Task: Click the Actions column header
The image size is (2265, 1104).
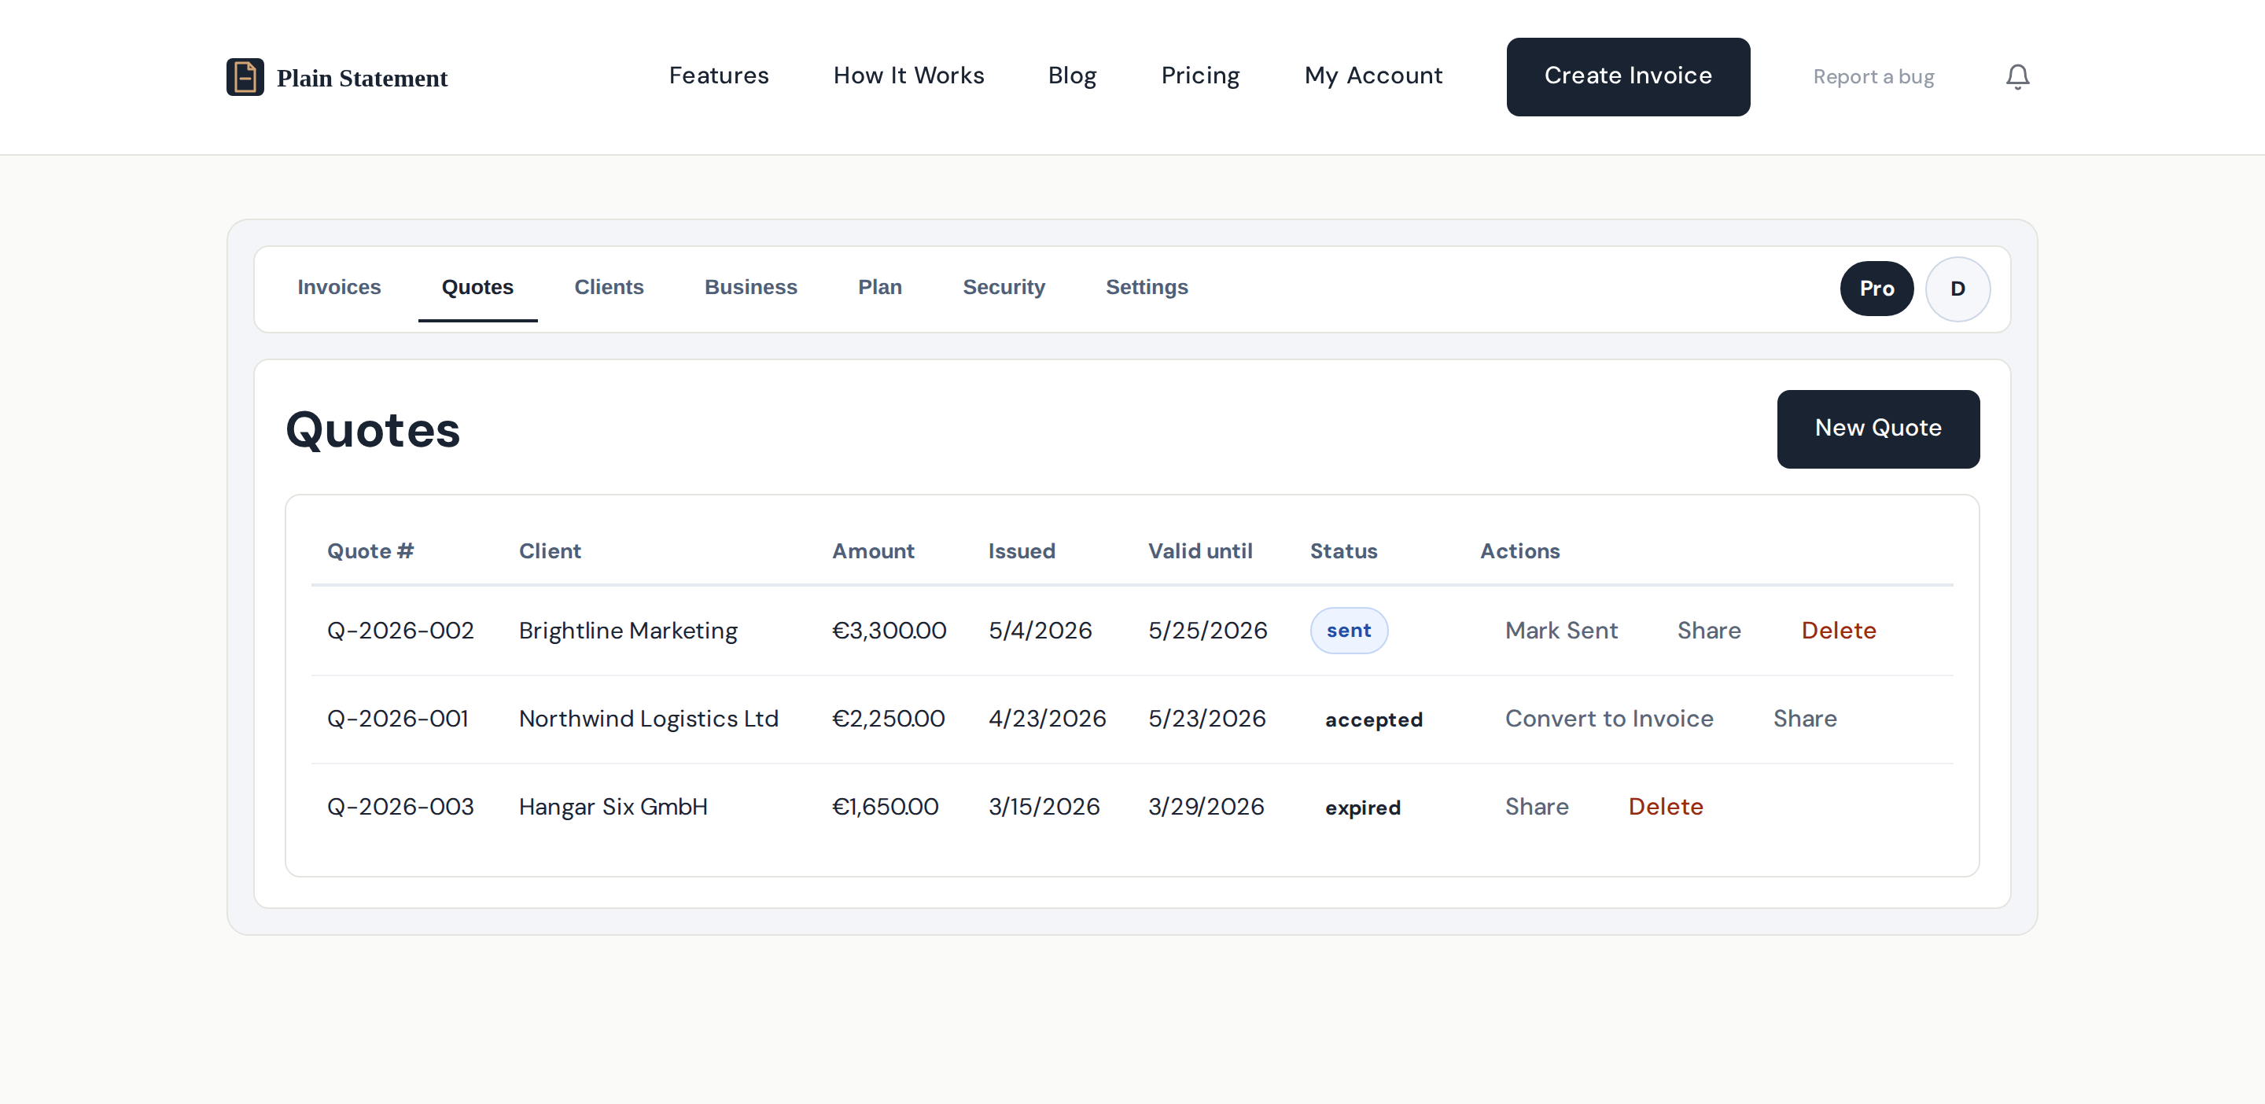Action: 1519,551
